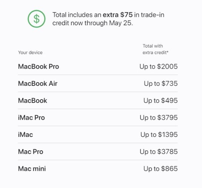This screenshot has width=202, height=188.
Task: Choose MacBook Air in the device list
Action: 38,83
